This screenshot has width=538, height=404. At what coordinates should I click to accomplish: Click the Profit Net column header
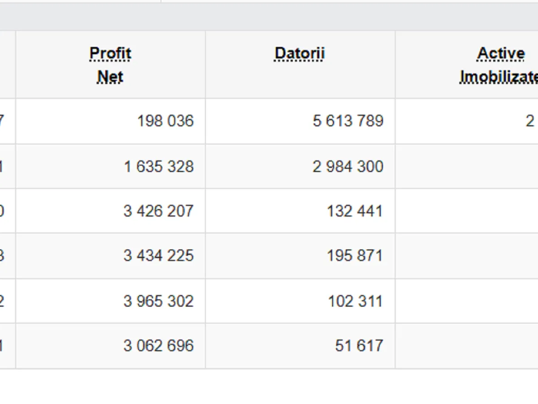click(110, 65)
